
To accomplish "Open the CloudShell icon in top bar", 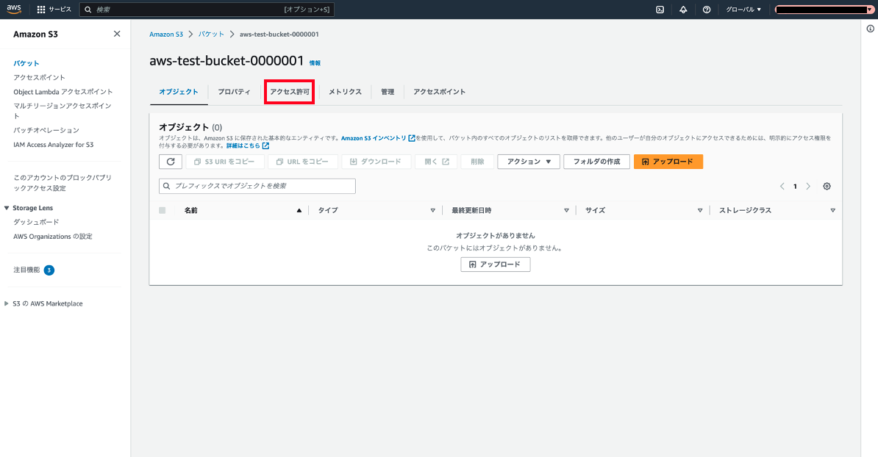I will click(660, 10).
